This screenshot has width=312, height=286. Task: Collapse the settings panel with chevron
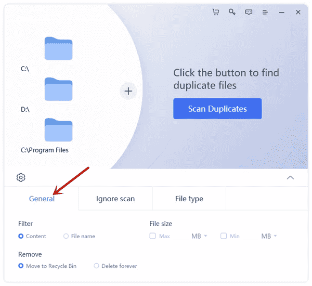coord(290,177)
